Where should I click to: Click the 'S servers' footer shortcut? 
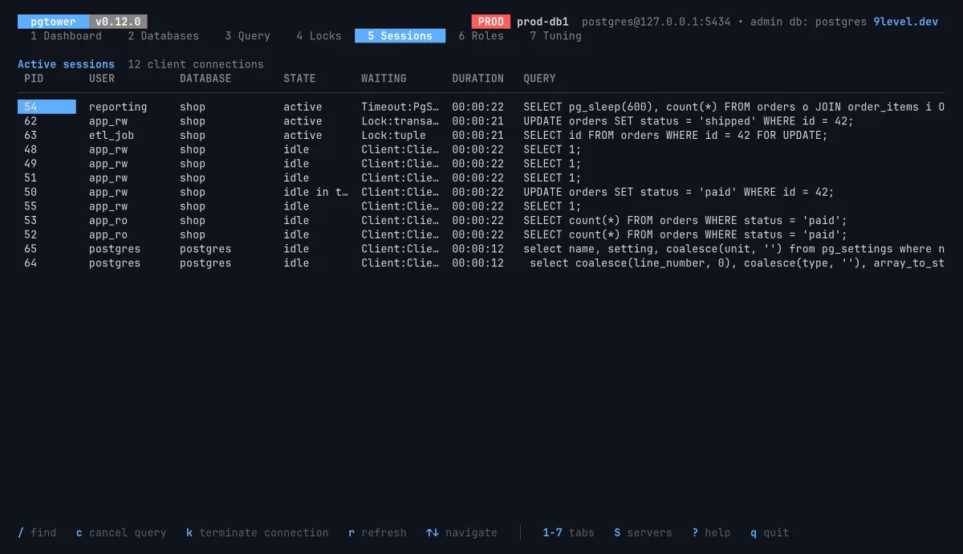(x=643, y=532)
